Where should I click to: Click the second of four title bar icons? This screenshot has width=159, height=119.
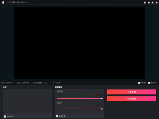[x=148, y=3]
